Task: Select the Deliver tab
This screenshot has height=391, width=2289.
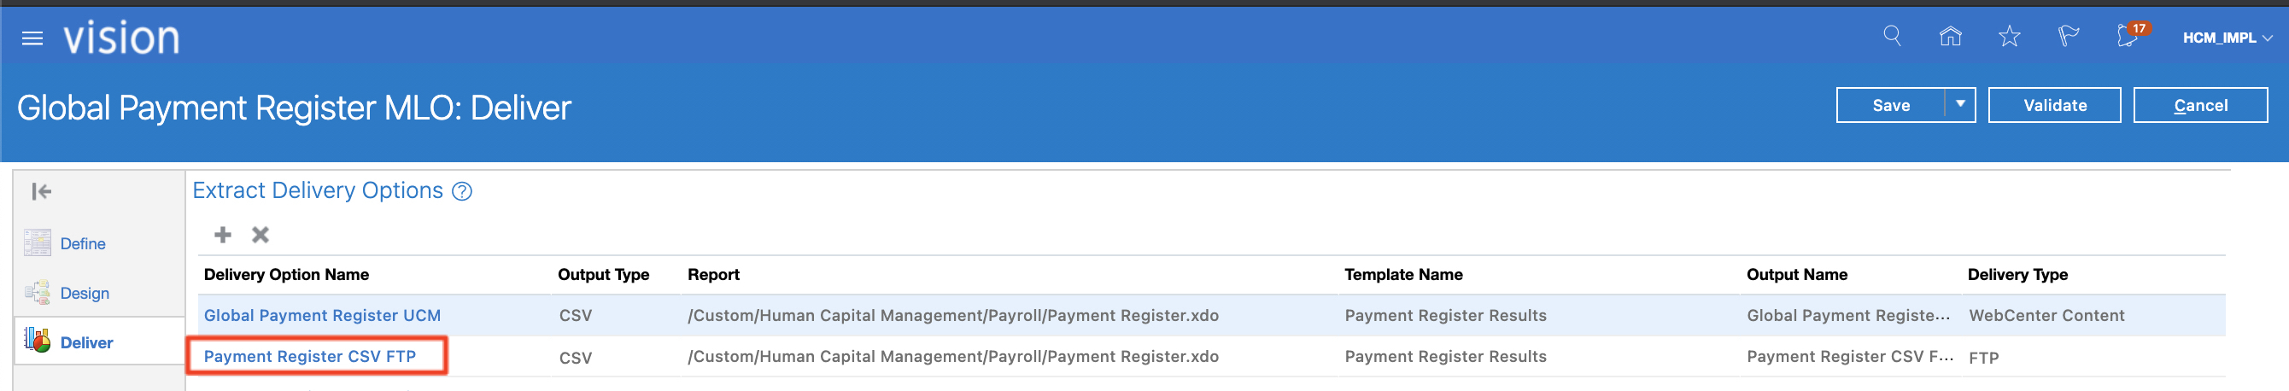Action: [85, 343]
